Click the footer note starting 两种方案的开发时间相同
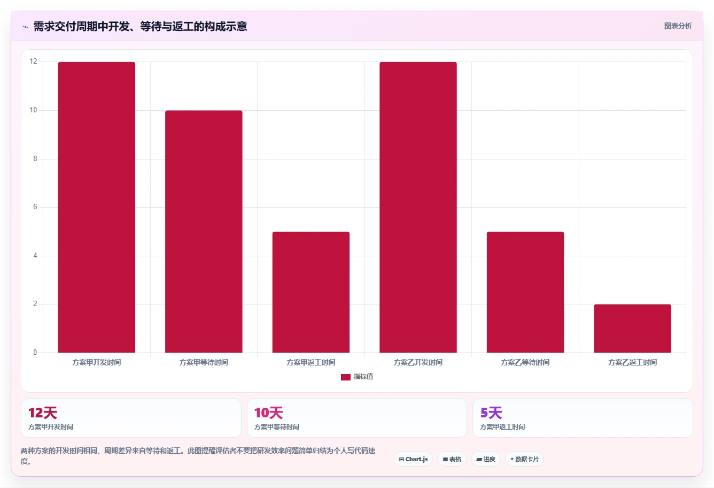The width and height of the screenshot is (714, 488). (198, 456)
